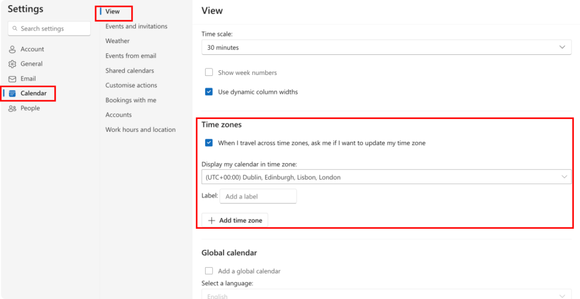Open Customise actions page
The image size is (580, 299).
(x=131, y=85)
